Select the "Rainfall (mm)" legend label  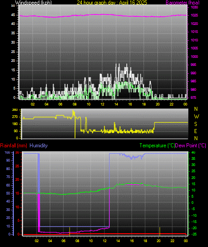click(x=13, y=146)
